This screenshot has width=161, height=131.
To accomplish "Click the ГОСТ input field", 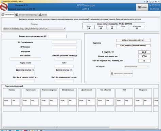I will [x=64, y=66].
